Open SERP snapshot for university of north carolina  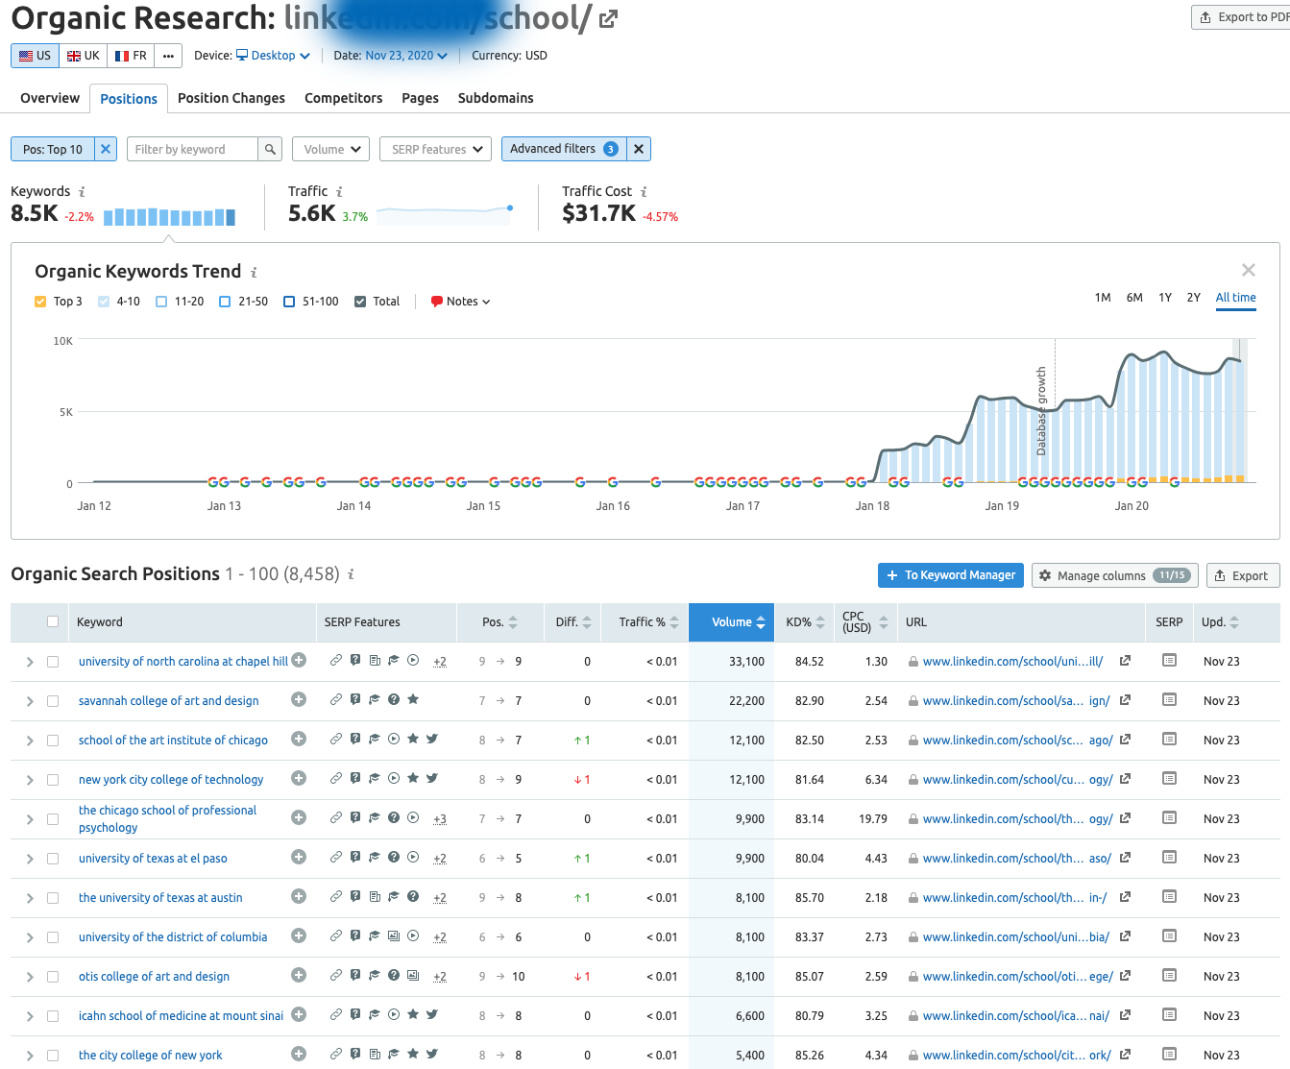1169,660
